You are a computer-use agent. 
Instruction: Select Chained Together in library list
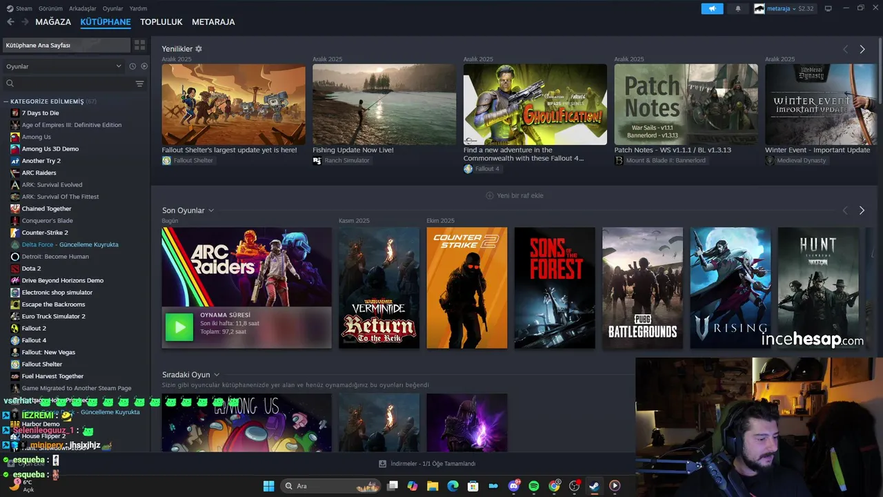pyautogui.click(x=46, y=208)
